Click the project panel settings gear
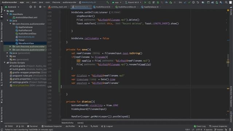The height and width of the screenshot is (131, 233). tap(40, 7)
